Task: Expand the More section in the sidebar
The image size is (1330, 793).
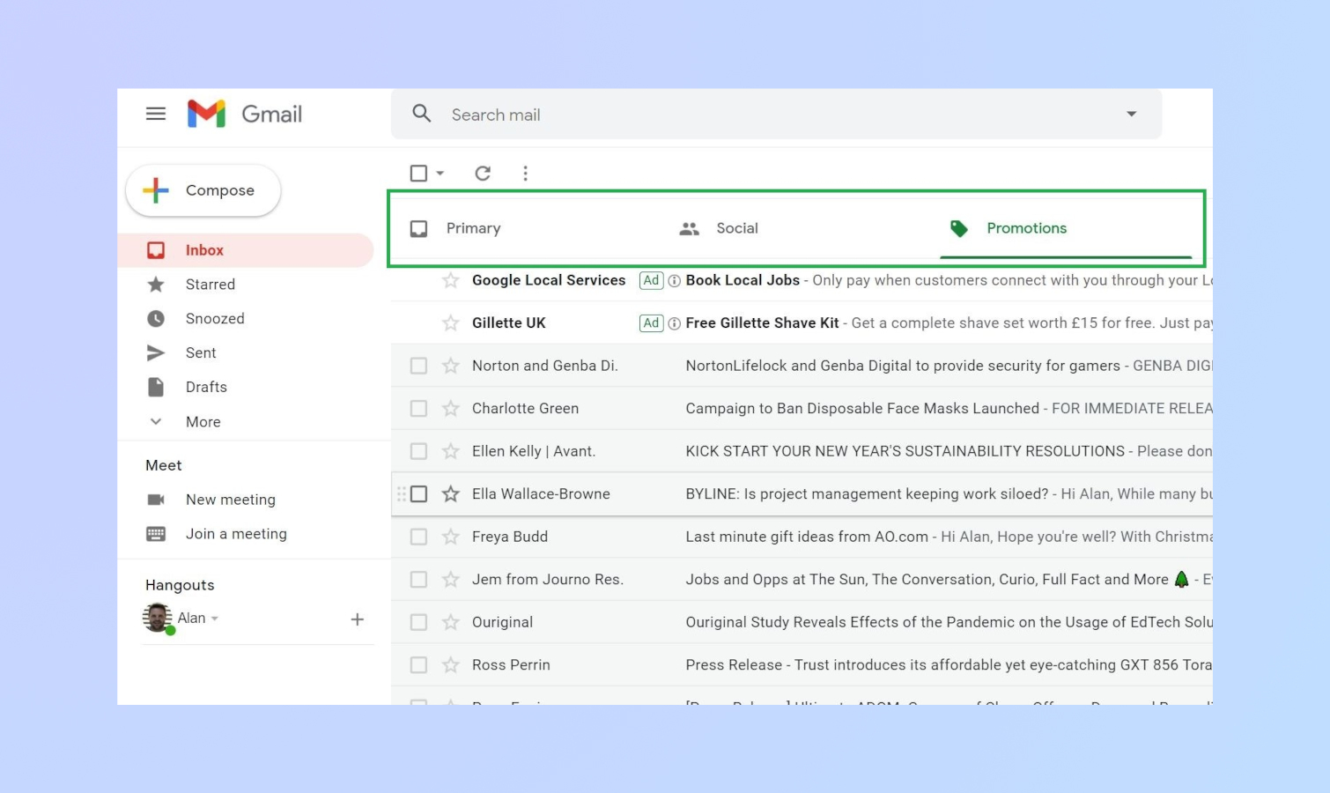Action: coord(203,421)
